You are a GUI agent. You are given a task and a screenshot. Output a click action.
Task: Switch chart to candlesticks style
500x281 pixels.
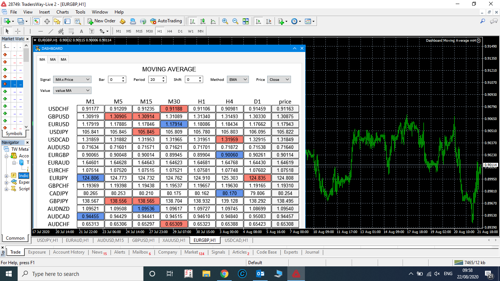click(x=203, y=21)
